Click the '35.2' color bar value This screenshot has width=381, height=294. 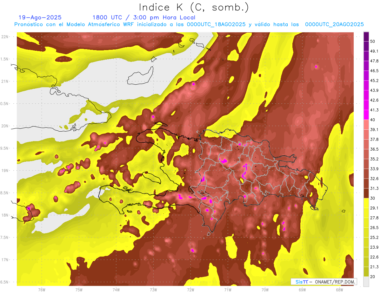click(x=374, y=159)
